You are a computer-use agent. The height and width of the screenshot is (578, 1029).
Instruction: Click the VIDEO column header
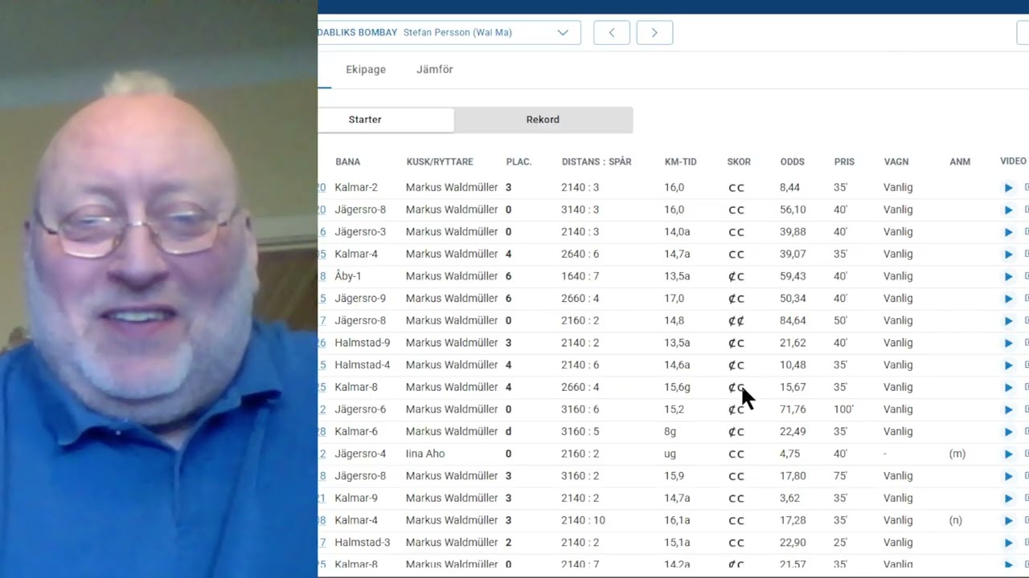[1013, 161]
